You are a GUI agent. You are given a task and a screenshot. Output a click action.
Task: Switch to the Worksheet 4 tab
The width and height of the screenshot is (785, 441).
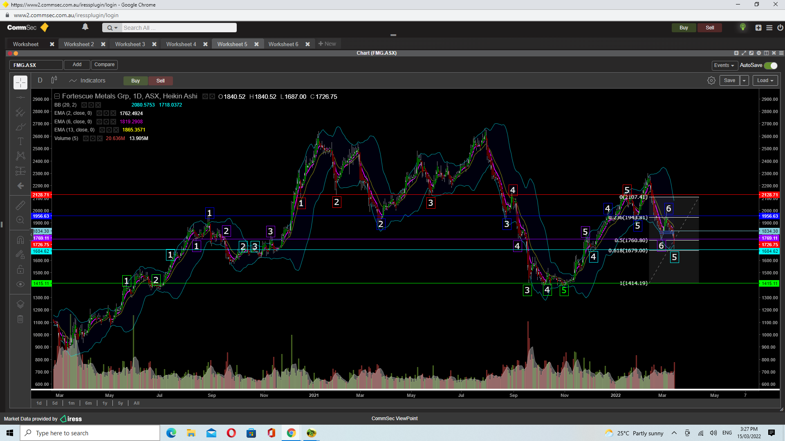(181, 44)
